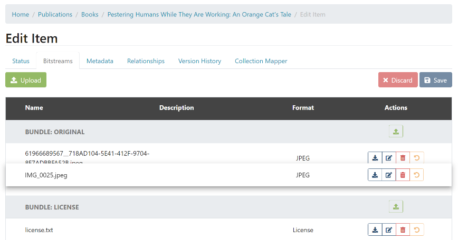Open the Version History tab
Screen dimensions: 458x240
click(x=199, y=61)
